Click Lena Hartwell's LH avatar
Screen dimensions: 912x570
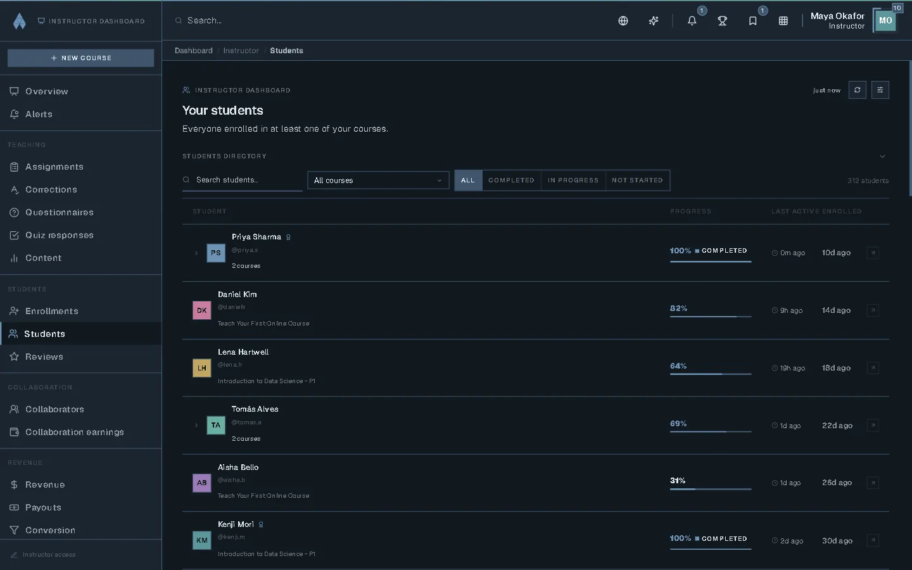202,368
